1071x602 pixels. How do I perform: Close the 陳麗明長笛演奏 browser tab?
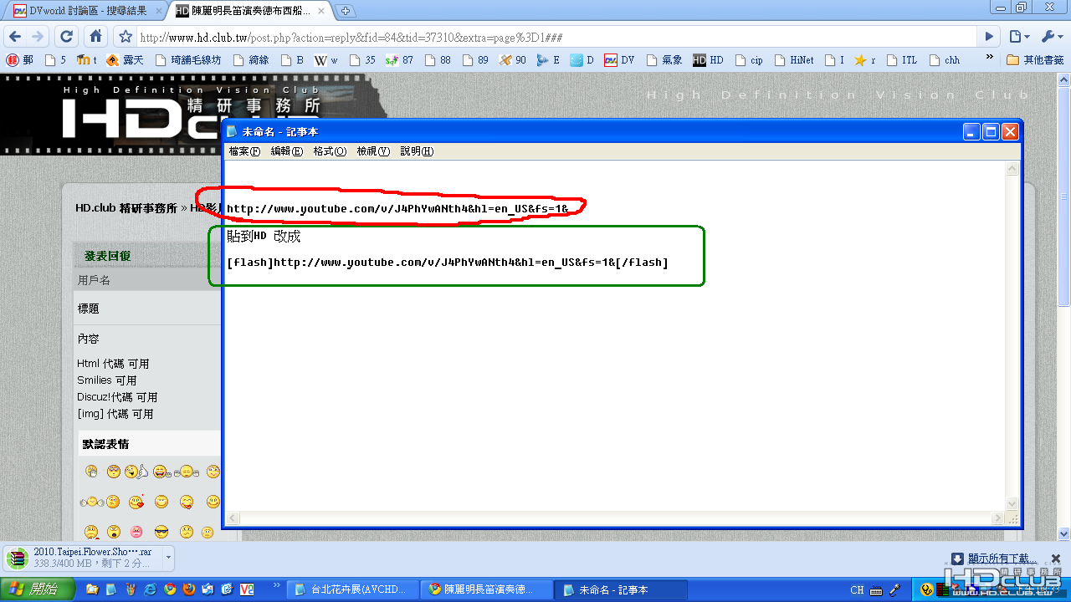click(321, 11)
